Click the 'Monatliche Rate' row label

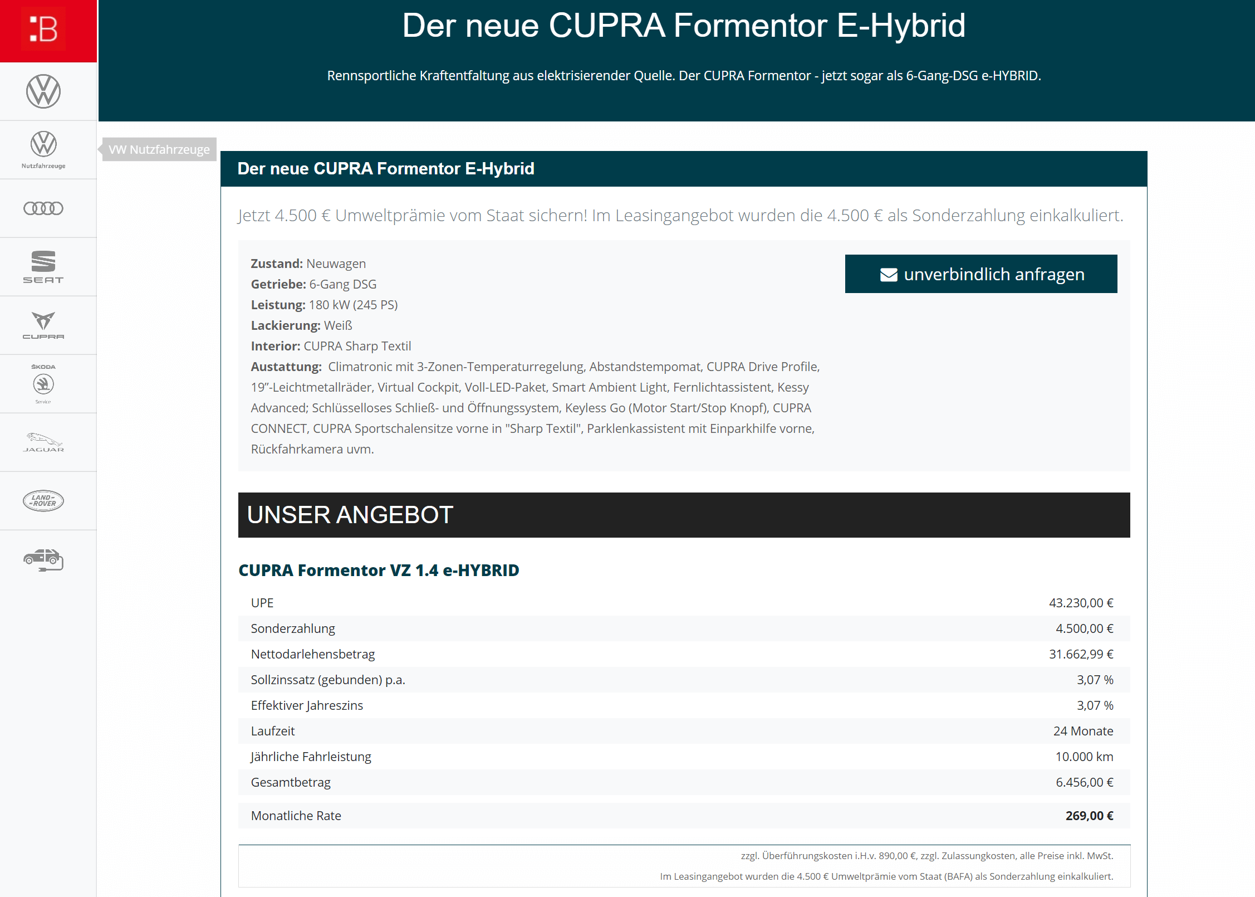(x=296, y=816)
